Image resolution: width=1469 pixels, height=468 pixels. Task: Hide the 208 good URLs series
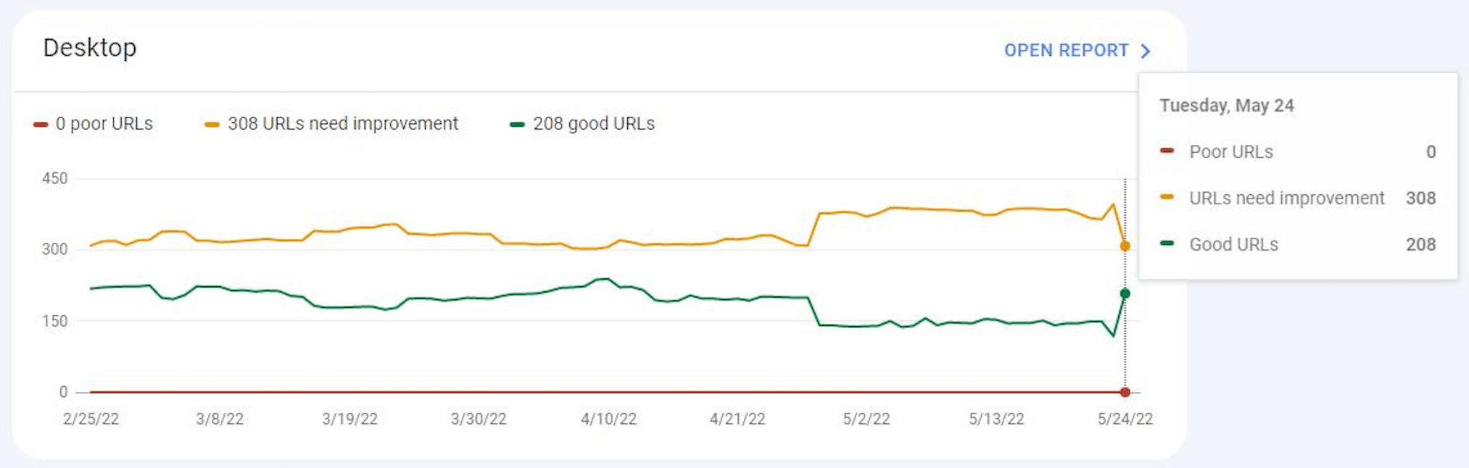click(594, 124)
